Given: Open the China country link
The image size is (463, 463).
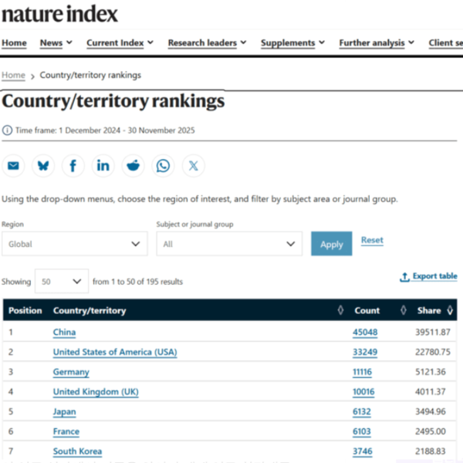Looking at the screenshot, I should point(64,332).
